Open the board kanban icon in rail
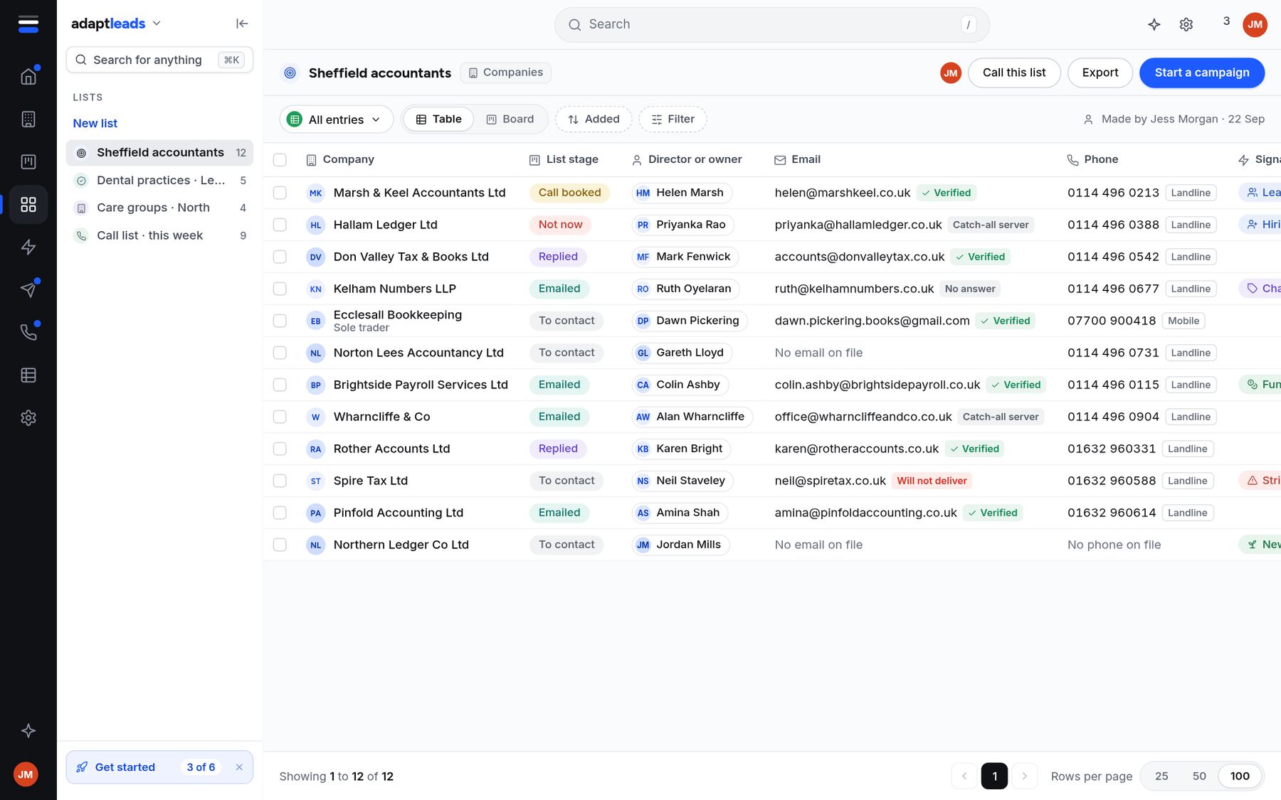 tap(28, 161)
